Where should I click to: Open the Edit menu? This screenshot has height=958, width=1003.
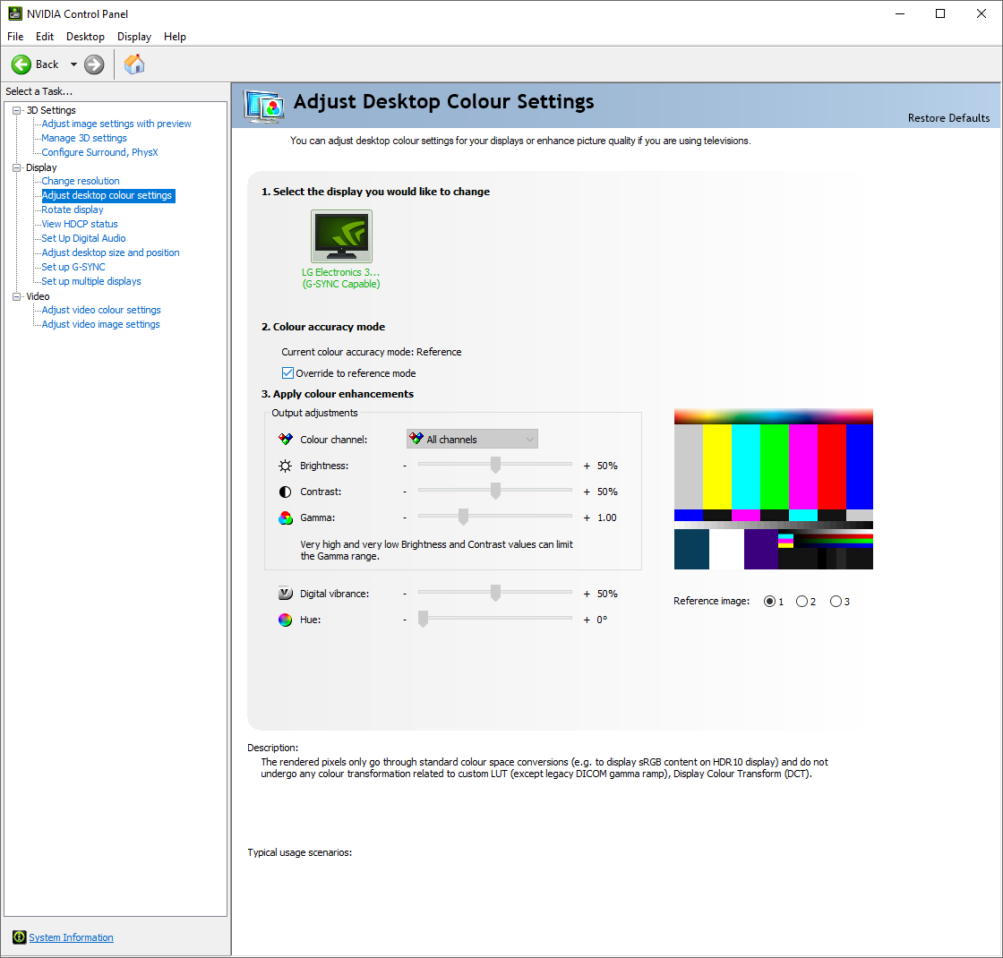45,37
